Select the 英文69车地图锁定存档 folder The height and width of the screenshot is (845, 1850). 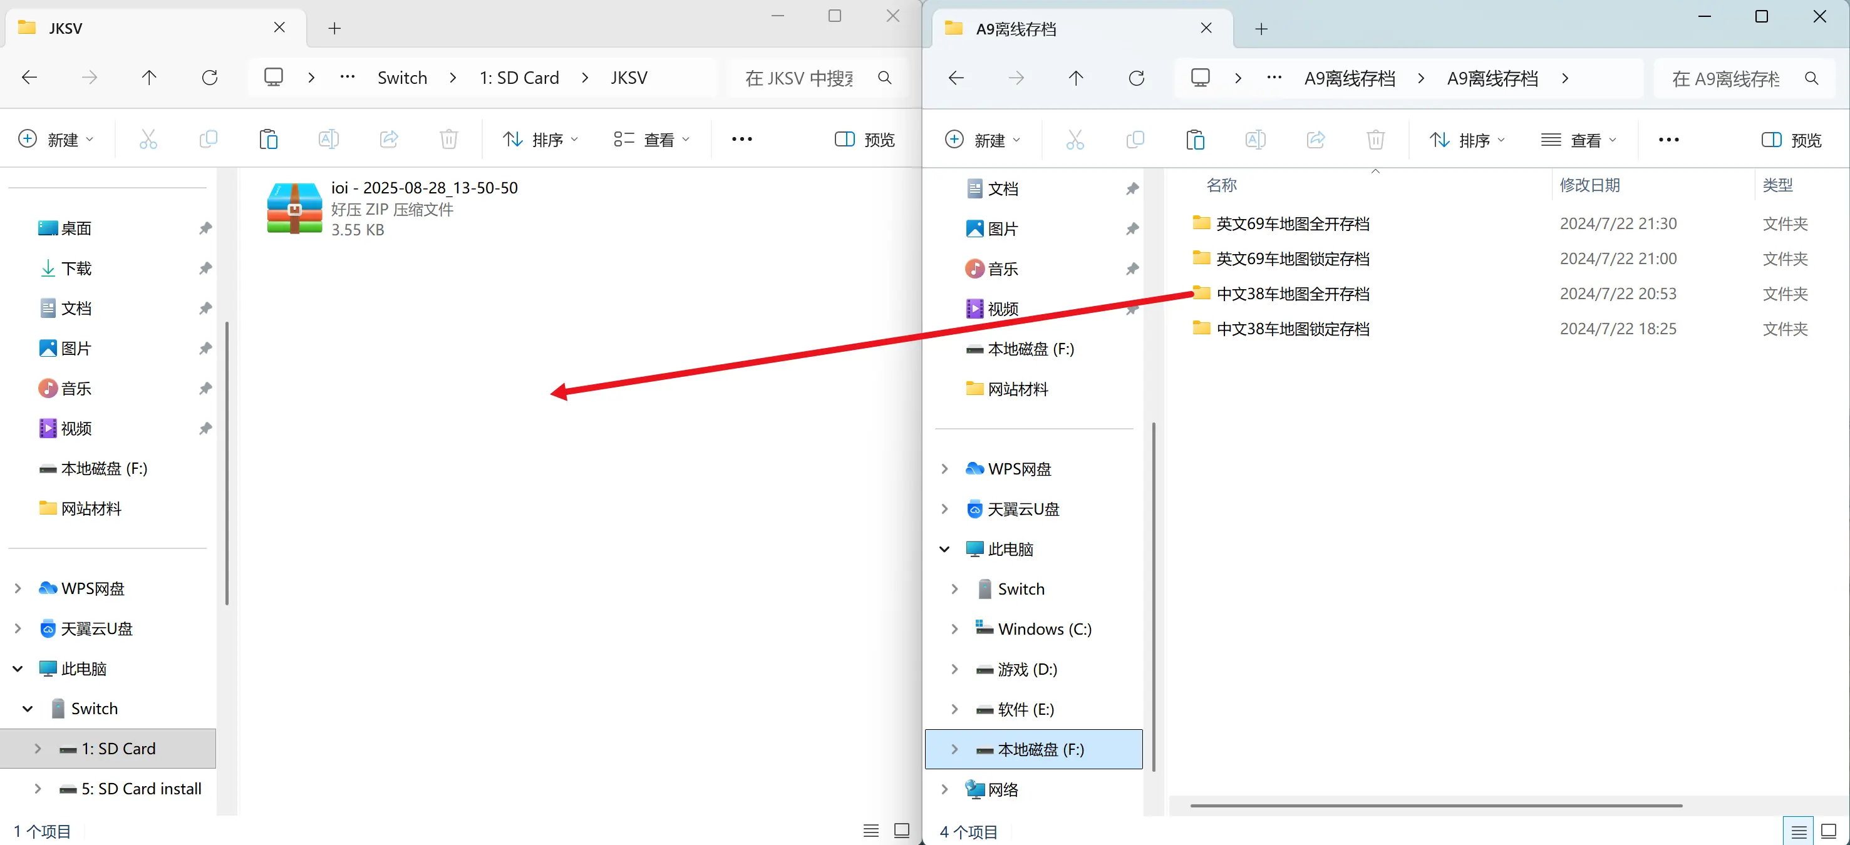(x=1281, y=259)
